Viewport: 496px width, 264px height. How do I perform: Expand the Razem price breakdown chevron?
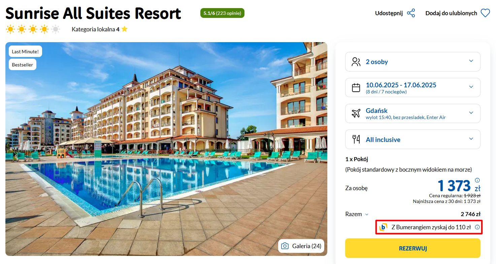click(x=367, y=214)
